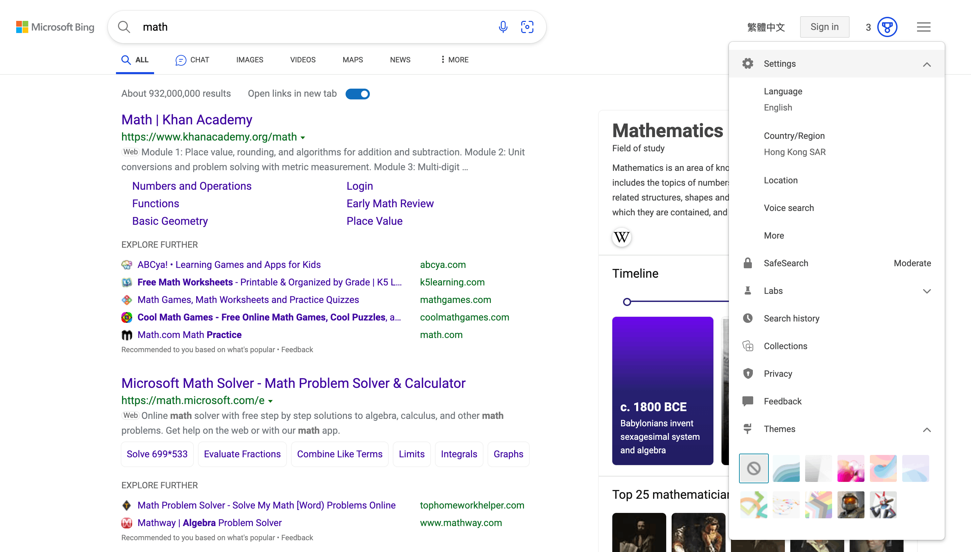Open visual search camera icon
This screenshot has width=971, height=552.
527,27
